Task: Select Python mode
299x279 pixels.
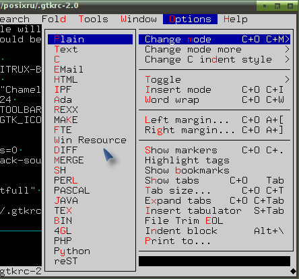Action: pos(90,251)
